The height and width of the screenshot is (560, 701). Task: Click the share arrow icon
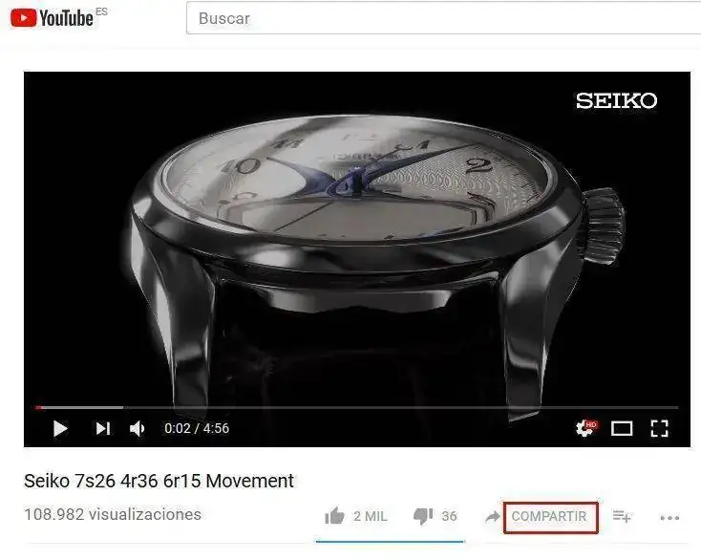point(492,517)
